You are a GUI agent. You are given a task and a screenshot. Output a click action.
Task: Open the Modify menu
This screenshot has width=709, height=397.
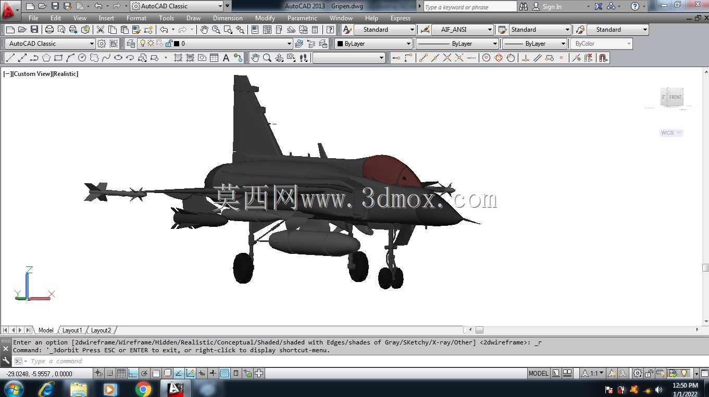tap(265, 18)
